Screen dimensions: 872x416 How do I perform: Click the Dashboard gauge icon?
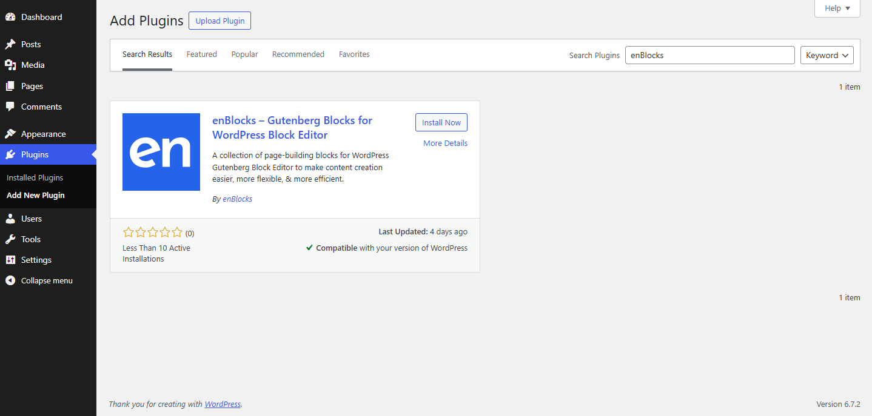tap(10, 17)
